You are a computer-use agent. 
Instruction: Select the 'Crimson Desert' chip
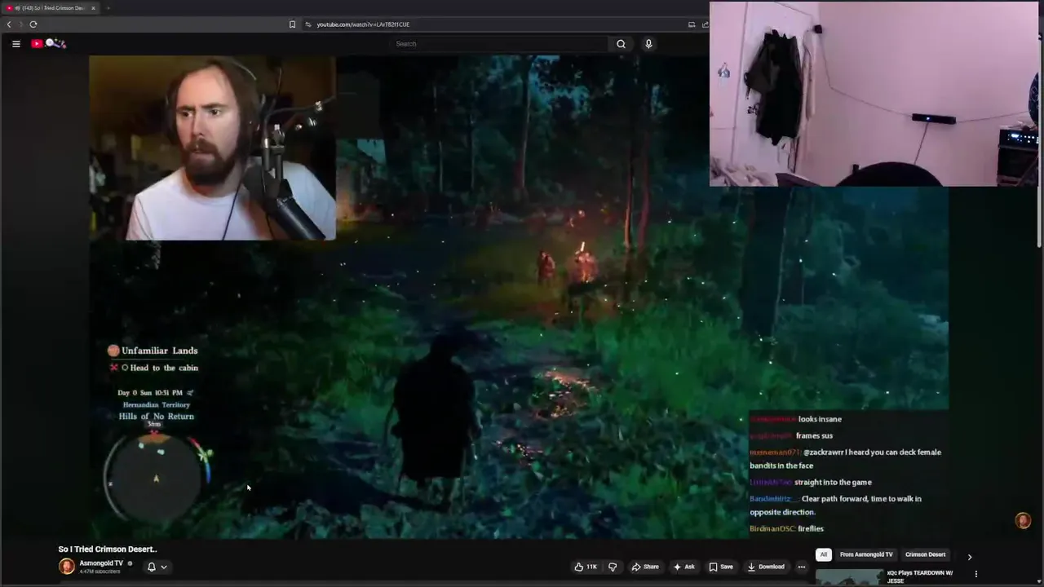pos(925,554)
